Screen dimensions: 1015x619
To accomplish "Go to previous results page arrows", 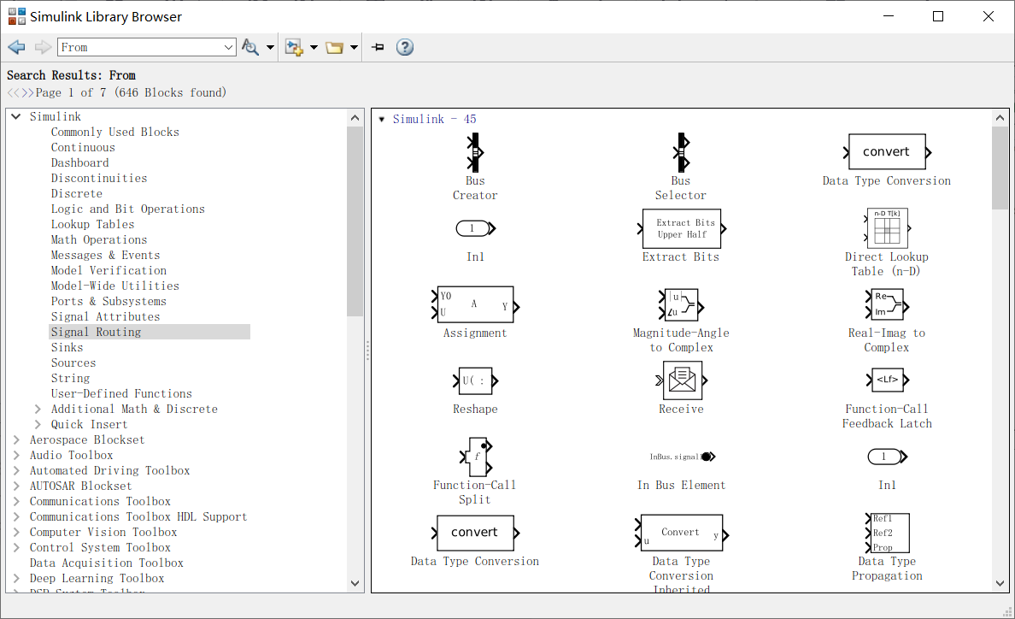I will [12, 92].
